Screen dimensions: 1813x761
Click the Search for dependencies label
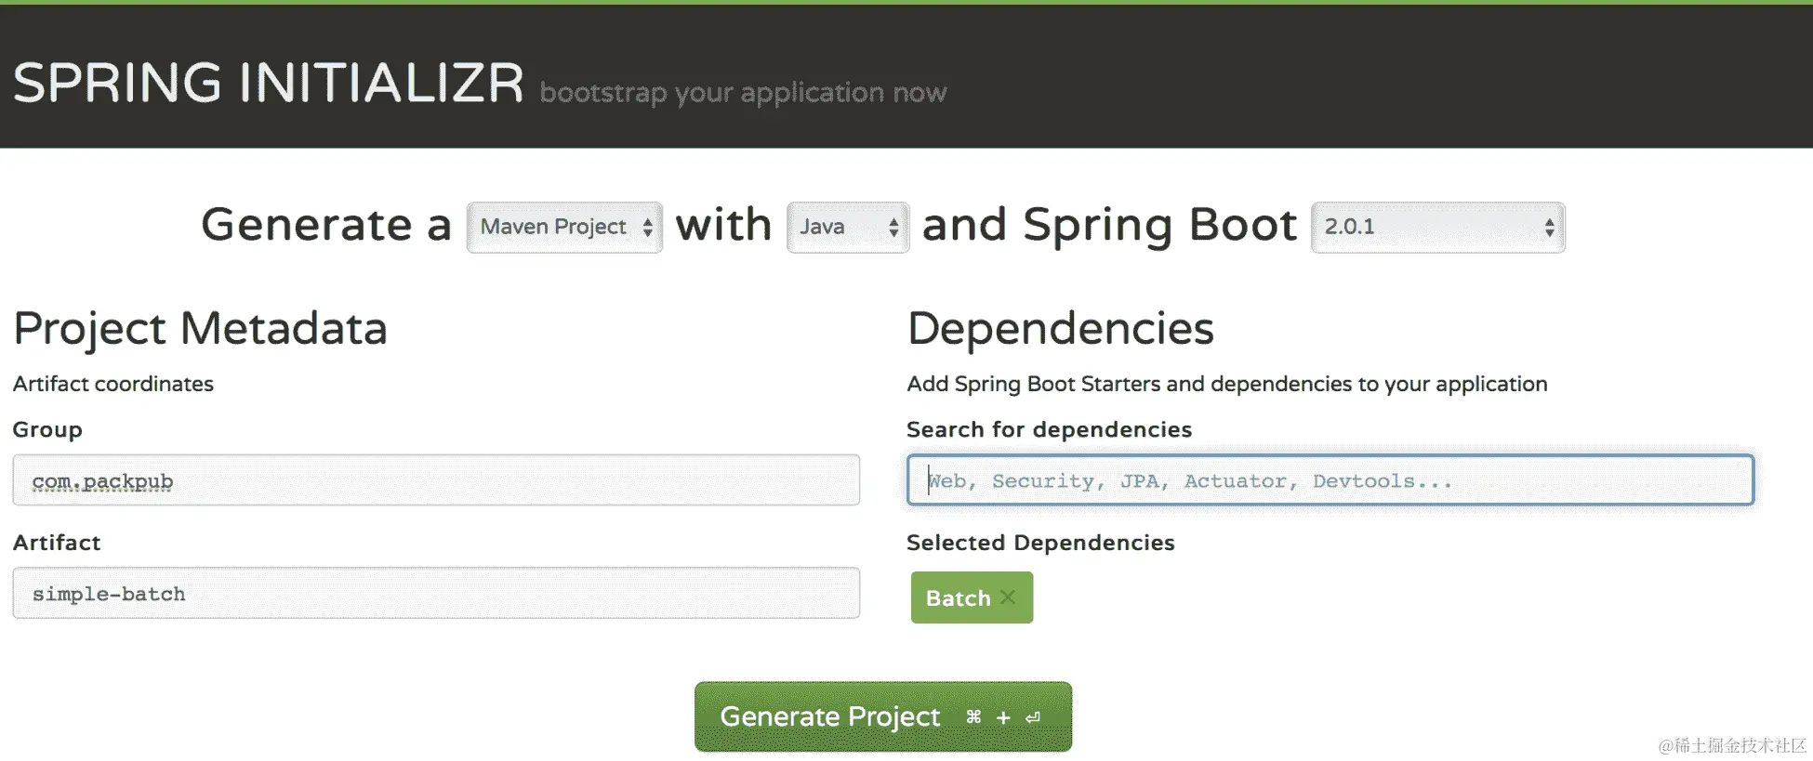(1049, 429)
